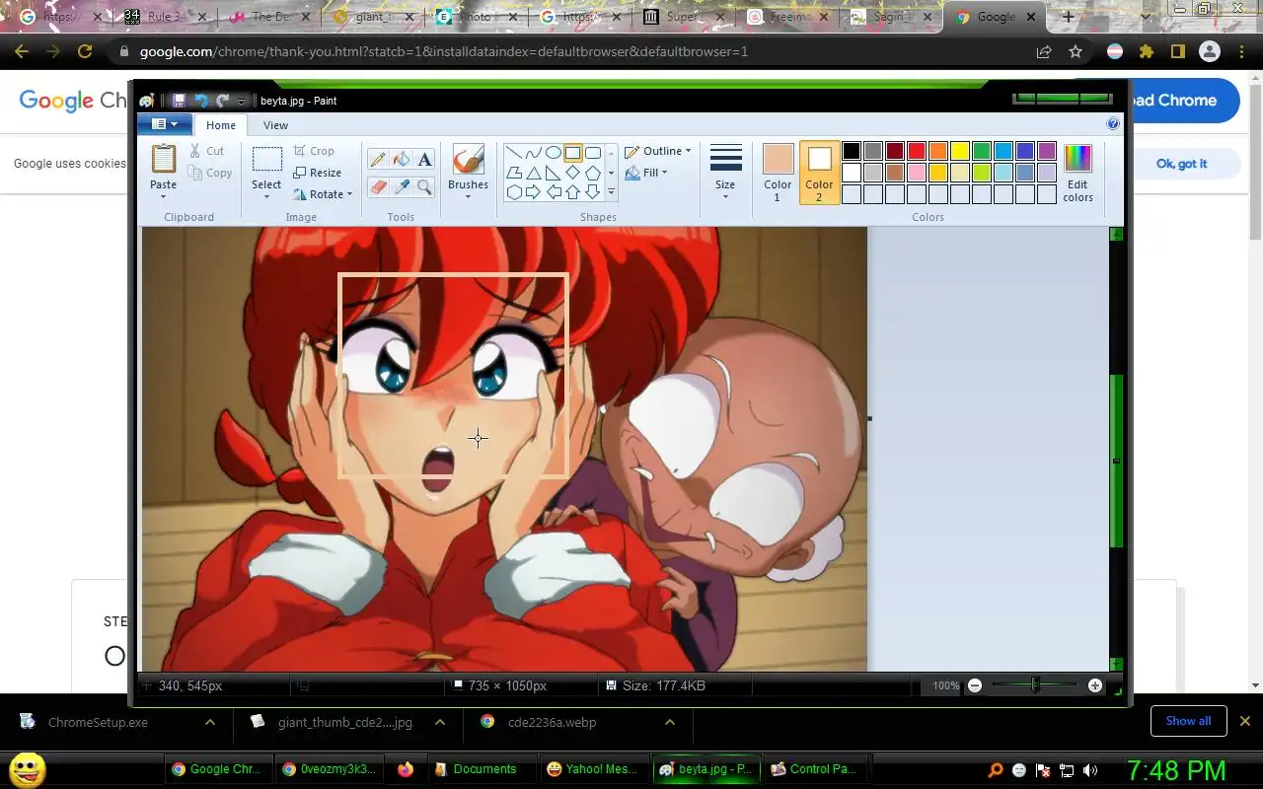
Task: Pick the red color swatch
Action: [916, 151]
